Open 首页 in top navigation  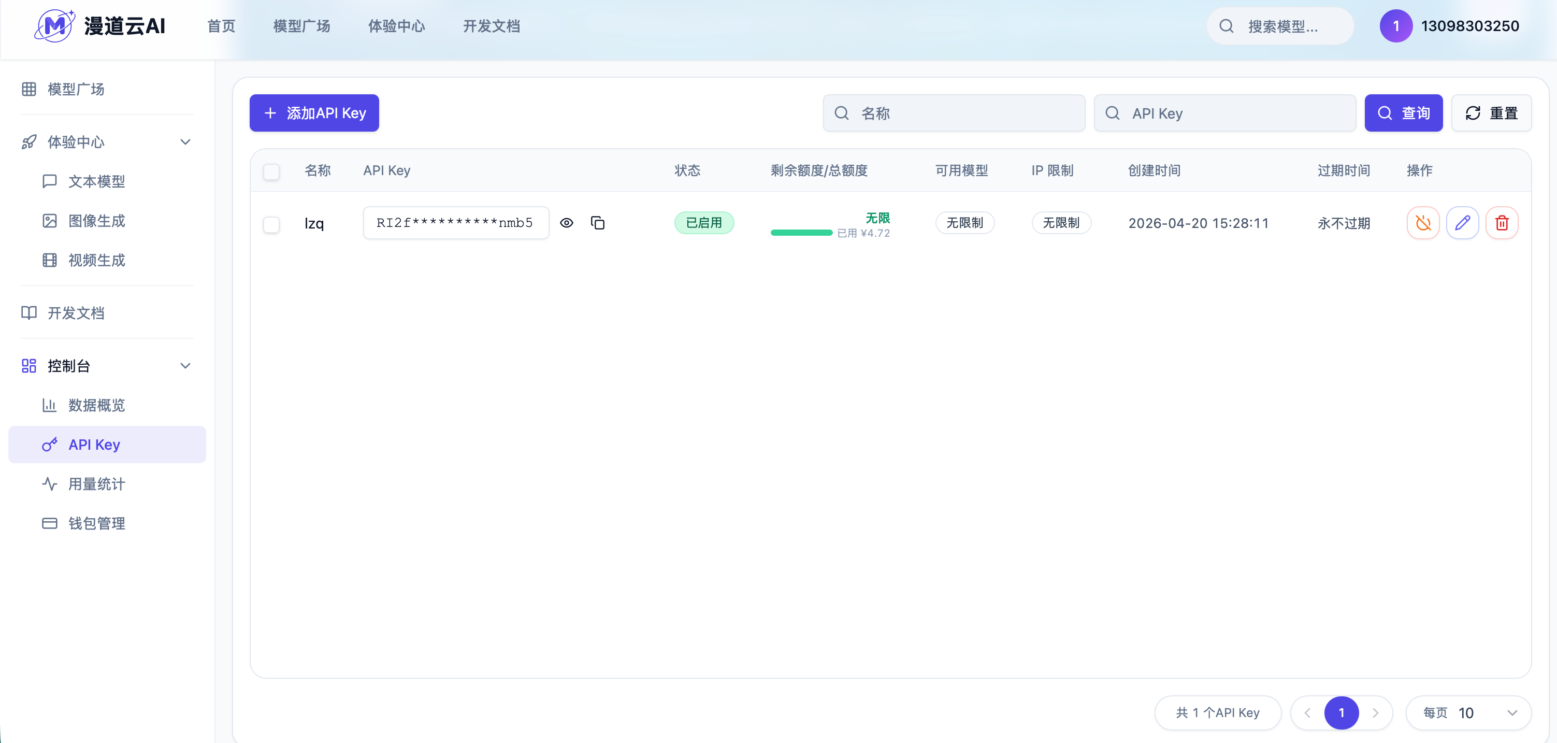click(221, 26)
